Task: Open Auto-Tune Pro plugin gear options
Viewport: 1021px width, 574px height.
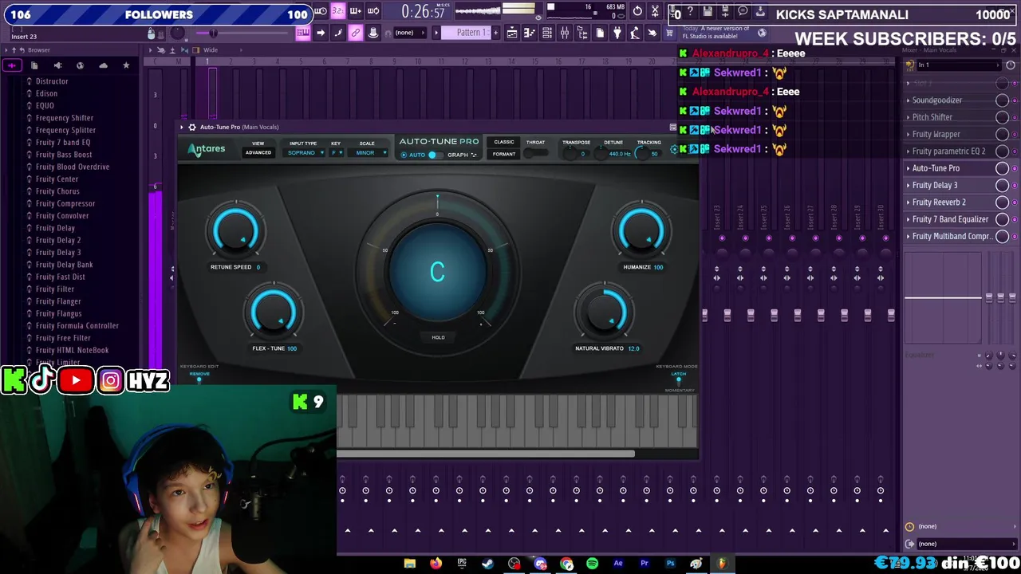Action: click(192, 127)
